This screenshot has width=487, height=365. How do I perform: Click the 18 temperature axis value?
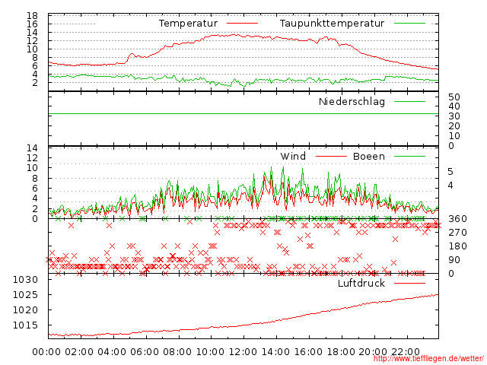(32, 15)
